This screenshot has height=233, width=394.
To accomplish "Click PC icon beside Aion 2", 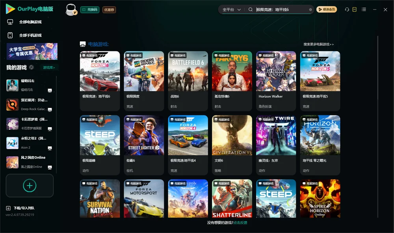I will (x=50, y=148).
